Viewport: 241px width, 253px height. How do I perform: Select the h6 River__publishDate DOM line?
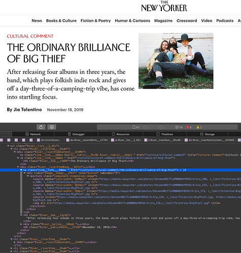(70, 227)
